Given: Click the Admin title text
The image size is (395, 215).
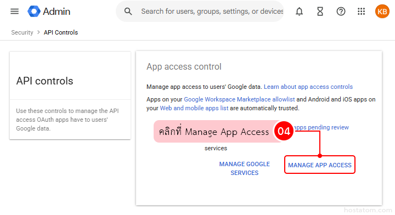Looking at the screenshot, I should (x=57, y=12).
